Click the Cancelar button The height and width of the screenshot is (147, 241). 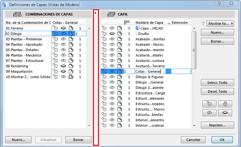point(193,140)
